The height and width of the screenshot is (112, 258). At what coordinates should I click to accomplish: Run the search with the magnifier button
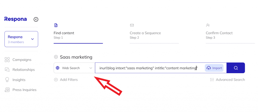click(x=236, y=68)
